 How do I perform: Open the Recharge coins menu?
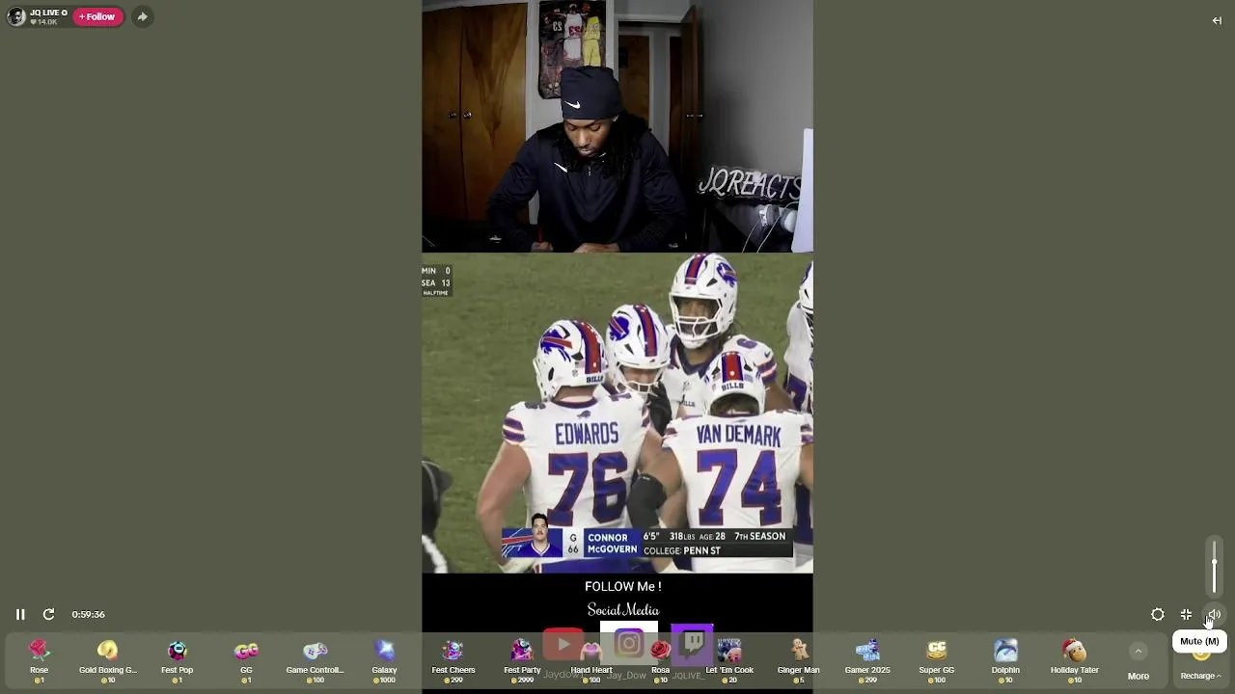click(1200, 675)
